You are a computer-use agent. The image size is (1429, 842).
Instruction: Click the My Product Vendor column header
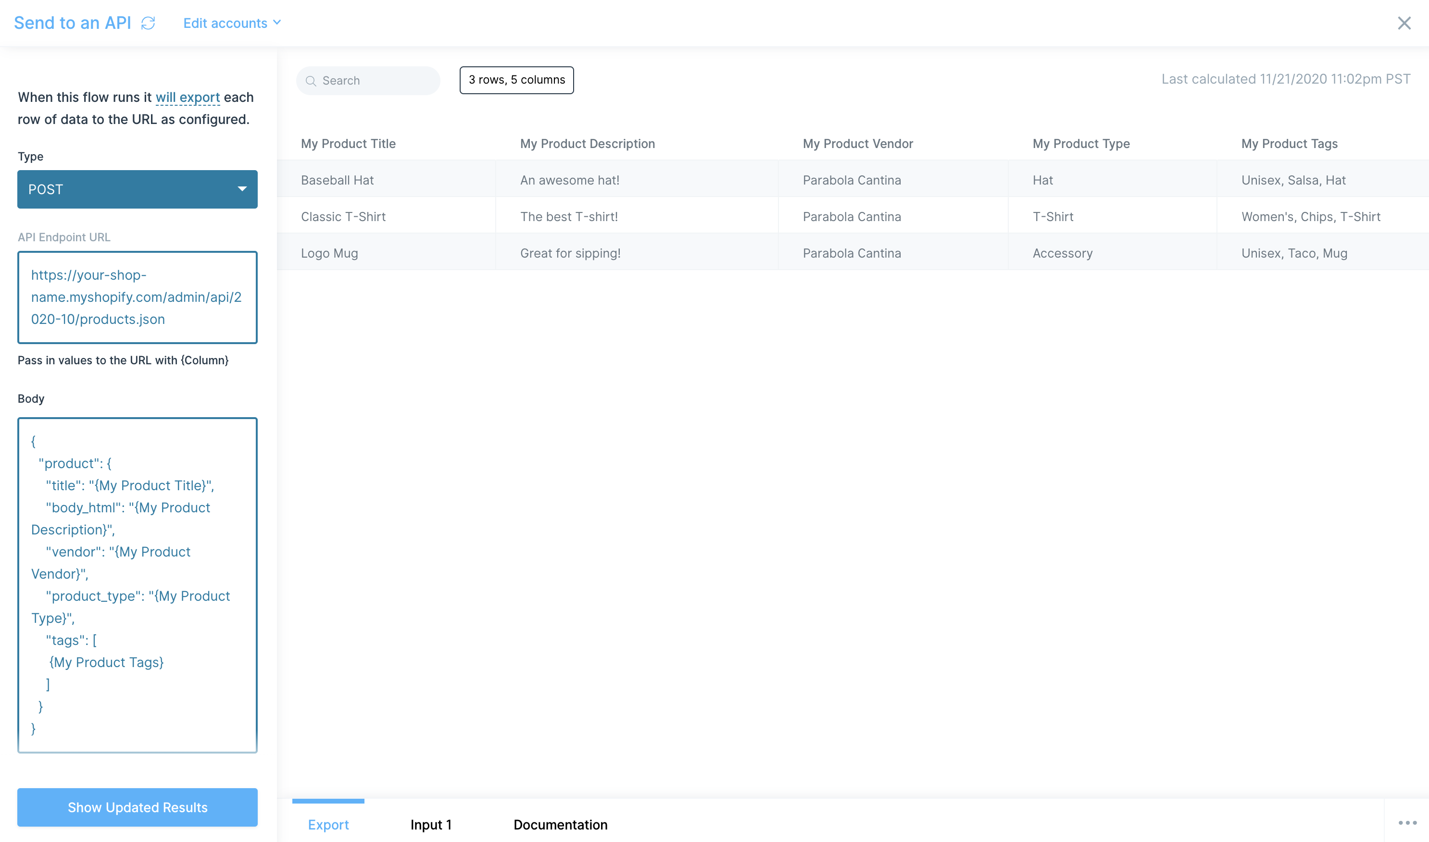click(x=857, y=144)
